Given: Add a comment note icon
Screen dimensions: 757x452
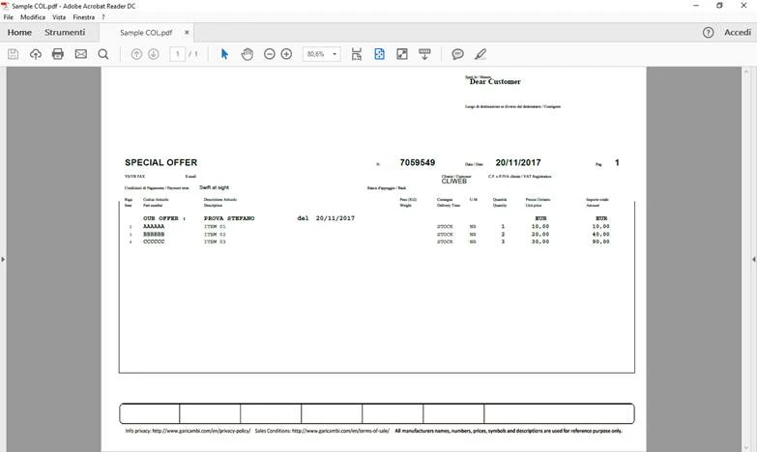Looking at the screenshot, I should 457,54.
